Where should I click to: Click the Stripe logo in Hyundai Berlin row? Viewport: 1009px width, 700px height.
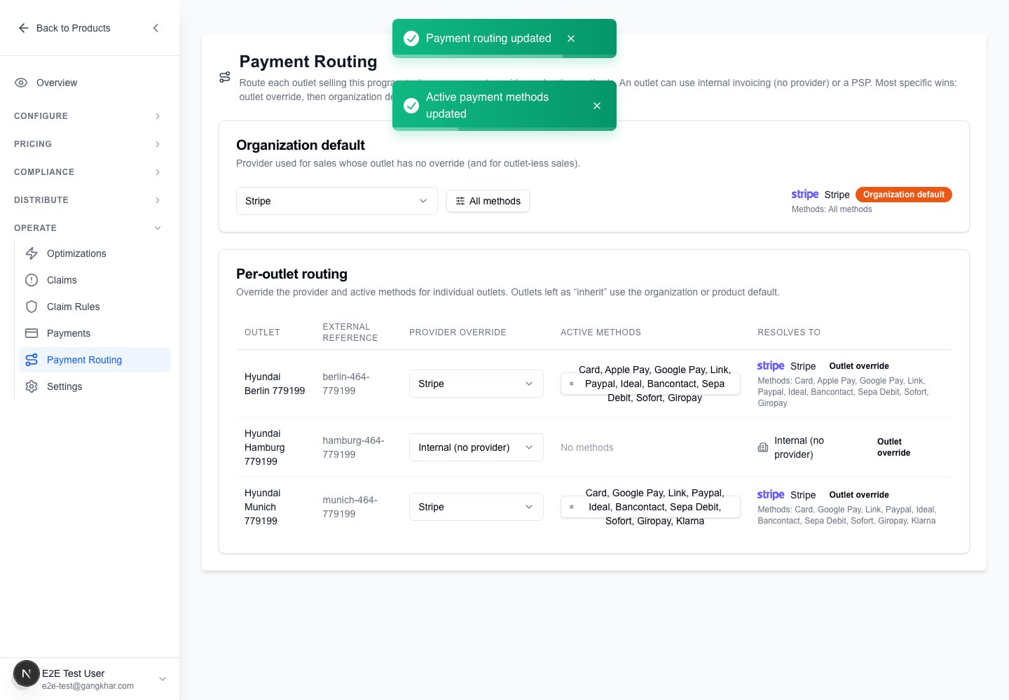pos(771,366)
